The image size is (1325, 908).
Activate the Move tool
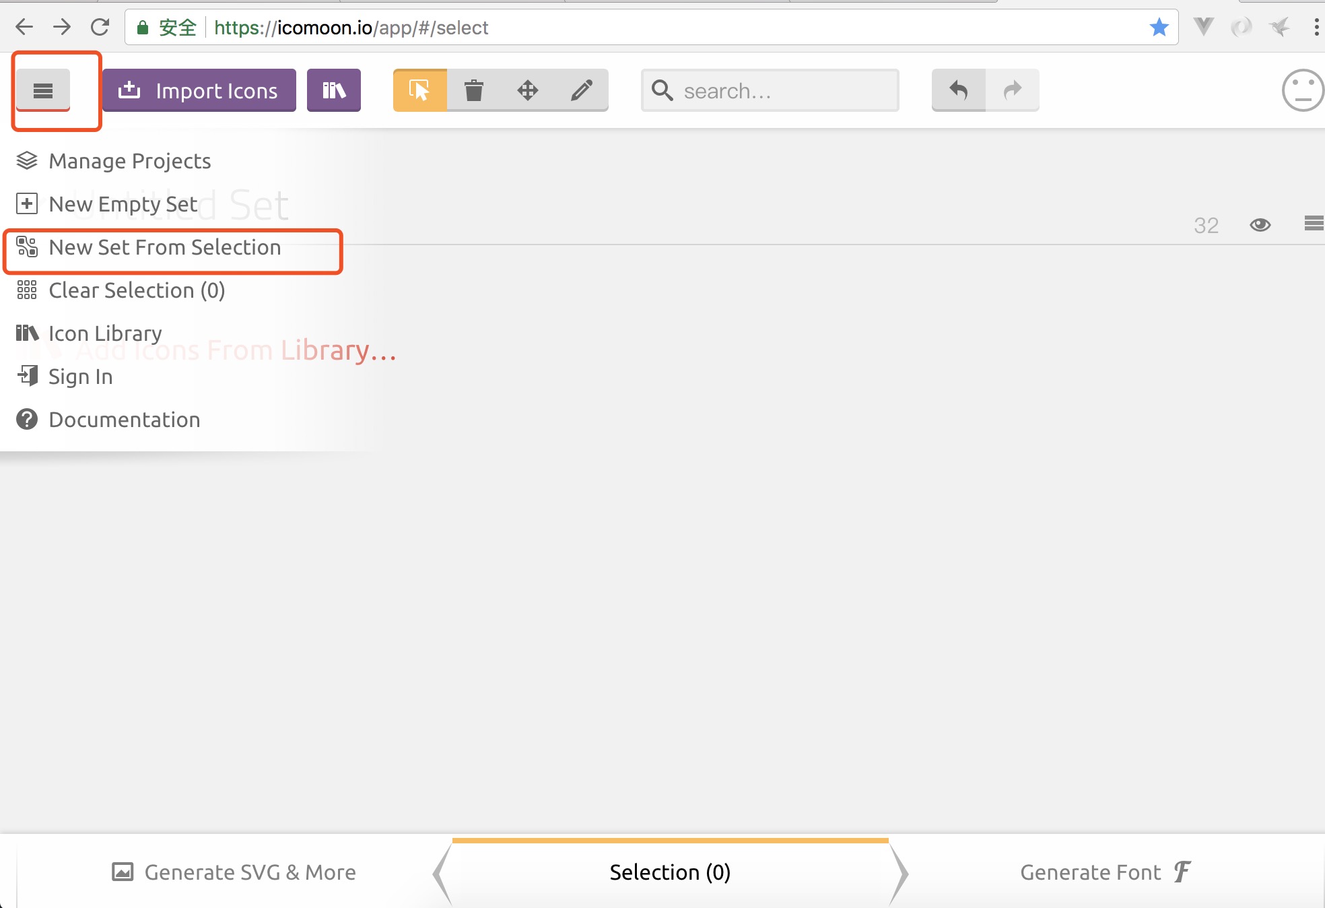[528, 90]
